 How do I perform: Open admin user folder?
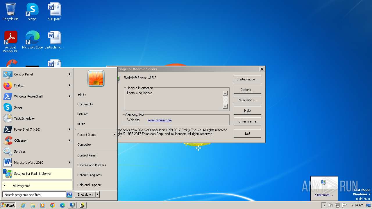click(81, 94)
